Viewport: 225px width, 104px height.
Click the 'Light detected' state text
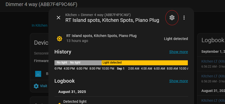[176, 39]
